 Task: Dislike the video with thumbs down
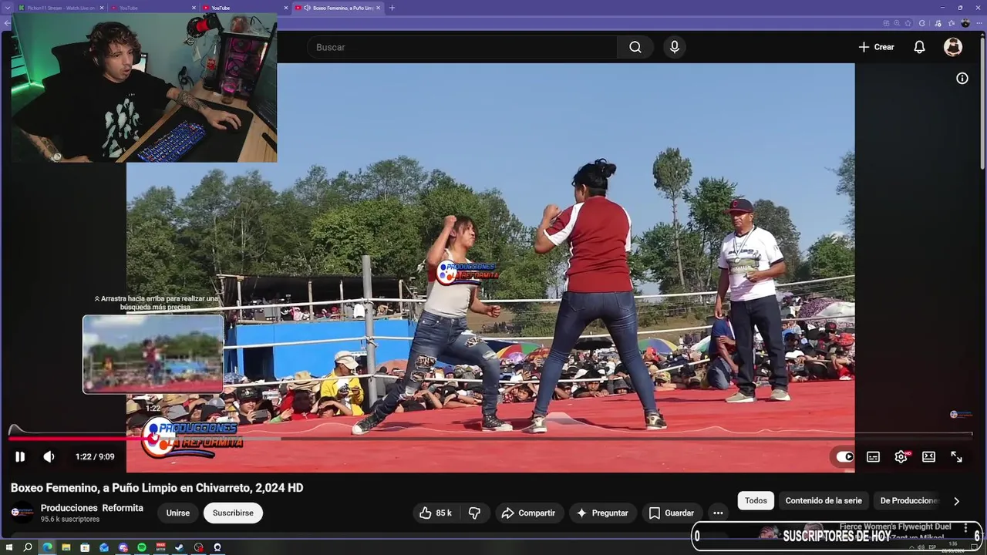click(474, 513)
